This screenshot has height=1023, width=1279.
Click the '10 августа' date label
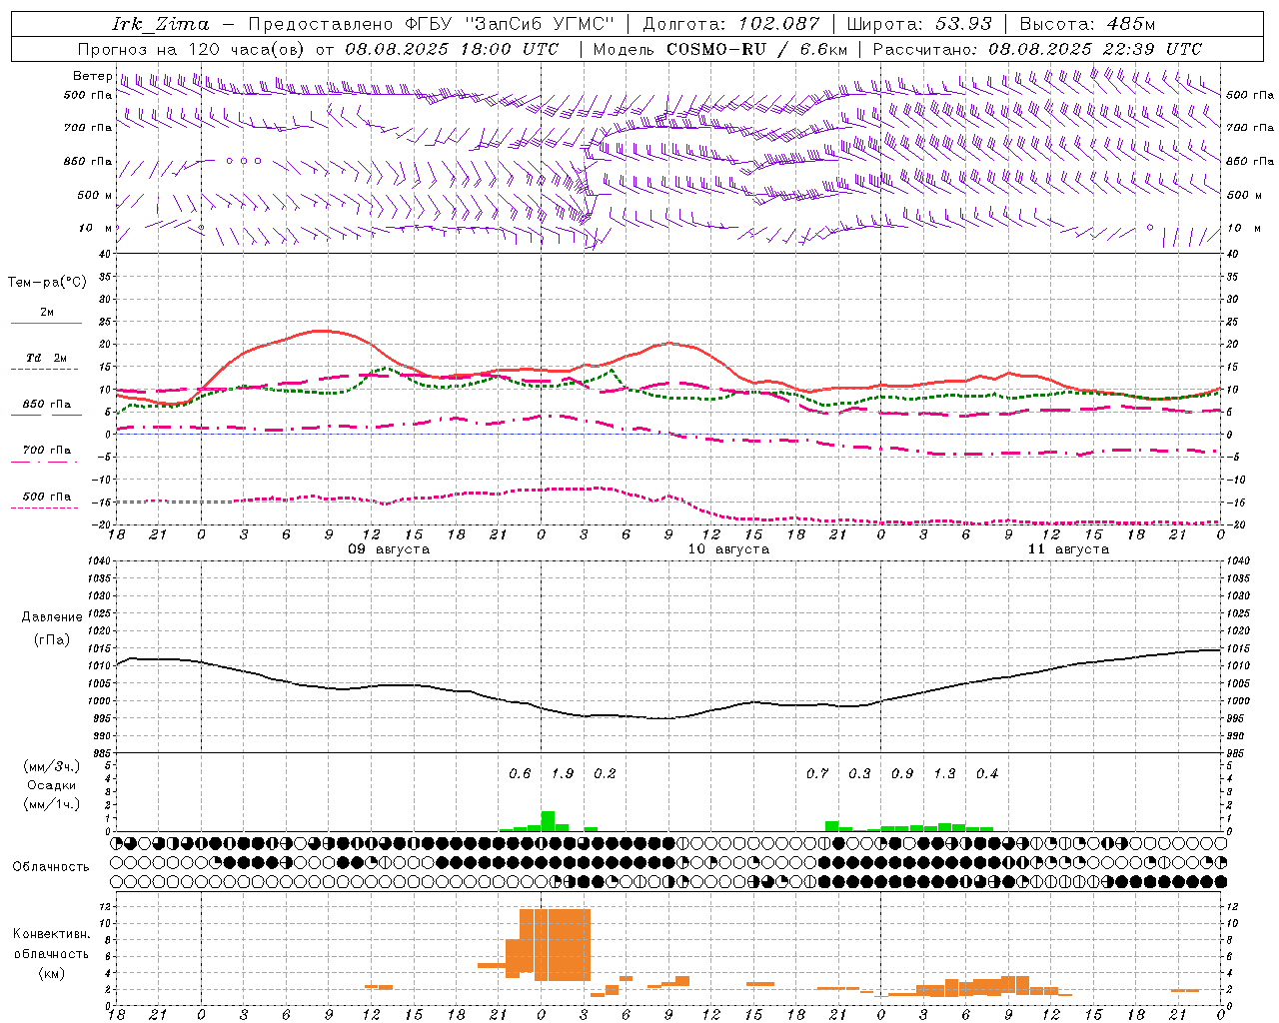pos(728,549)
